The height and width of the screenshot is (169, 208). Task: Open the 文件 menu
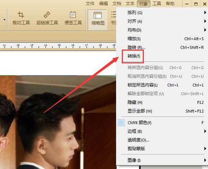90,3
